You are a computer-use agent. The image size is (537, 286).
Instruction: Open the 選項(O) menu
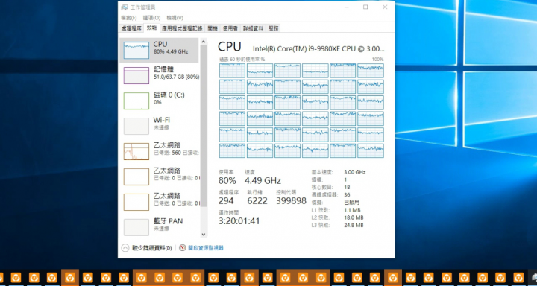point(151,18)
